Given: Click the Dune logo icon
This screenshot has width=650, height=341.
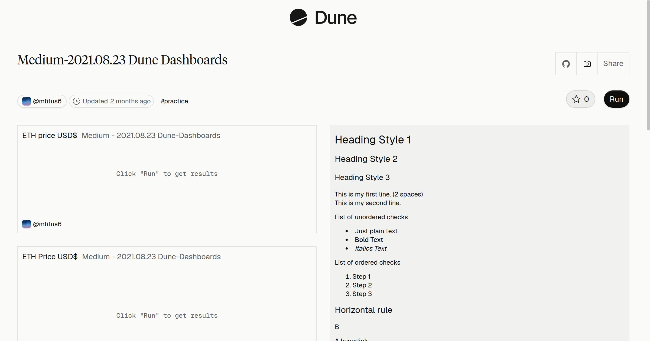Looking at the screenshot, I should (298, 17).
